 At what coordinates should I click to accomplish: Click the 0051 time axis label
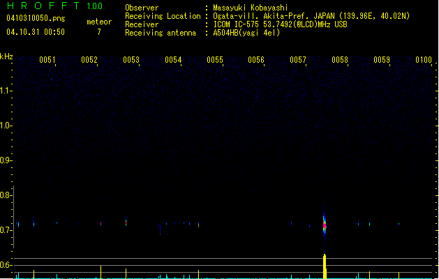point(47,60)
